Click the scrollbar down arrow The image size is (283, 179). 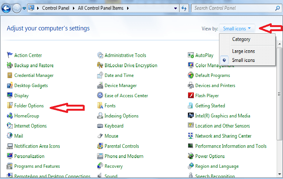(x=279, y=174)
